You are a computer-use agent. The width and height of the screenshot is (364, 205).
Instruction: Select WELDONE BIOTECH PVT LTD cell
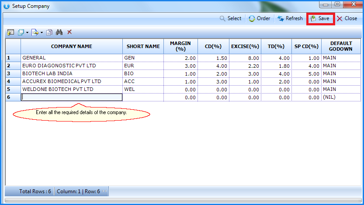(x=72, y=89)
